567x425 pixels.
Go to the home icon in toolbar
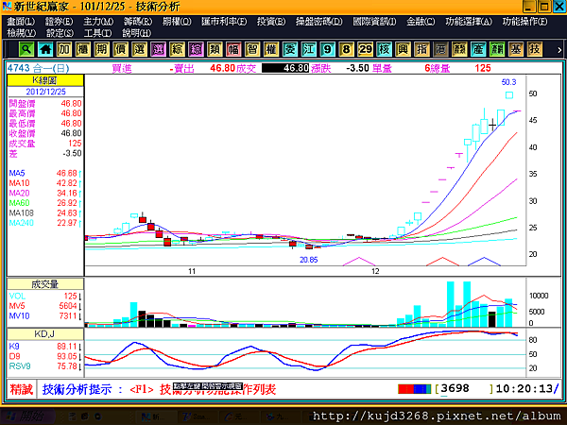coord(45,49)
